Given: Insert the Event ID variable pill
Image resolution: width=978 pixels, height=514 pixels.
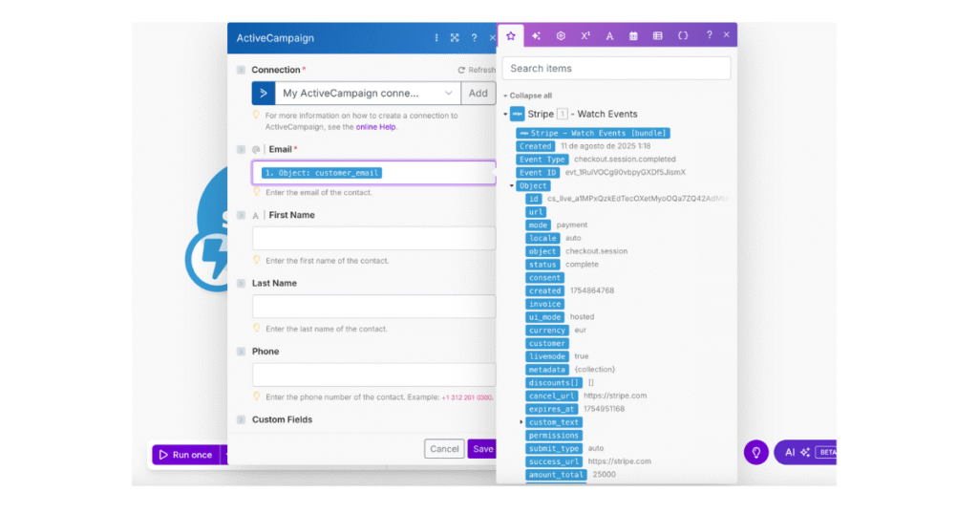Looking at the screenshot, I should [x=538, y=172].
